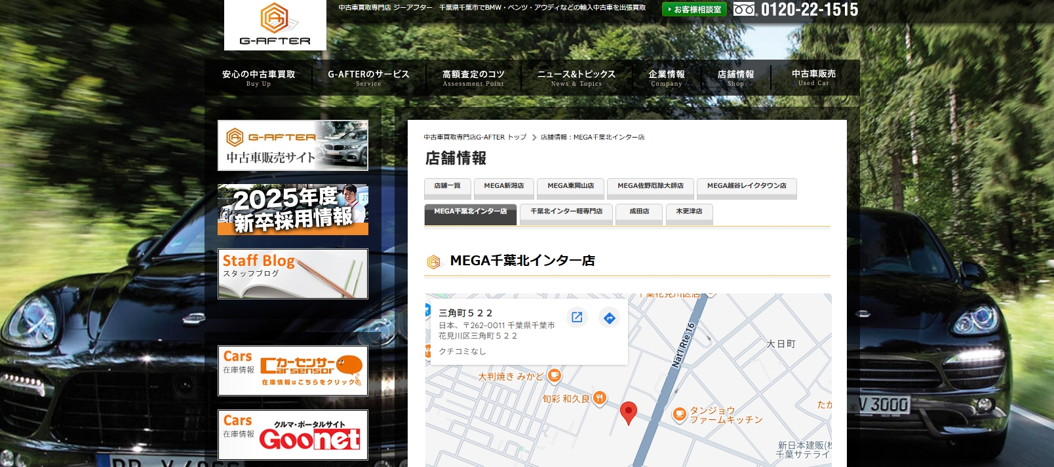
Task: Click breadcrumb link to G-AFTER top
Action: 475,138
